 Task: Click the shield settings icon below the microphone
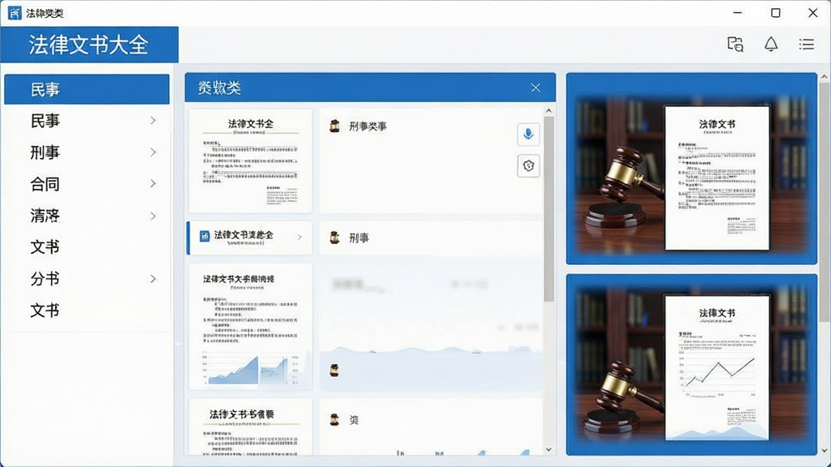[528, 165]
